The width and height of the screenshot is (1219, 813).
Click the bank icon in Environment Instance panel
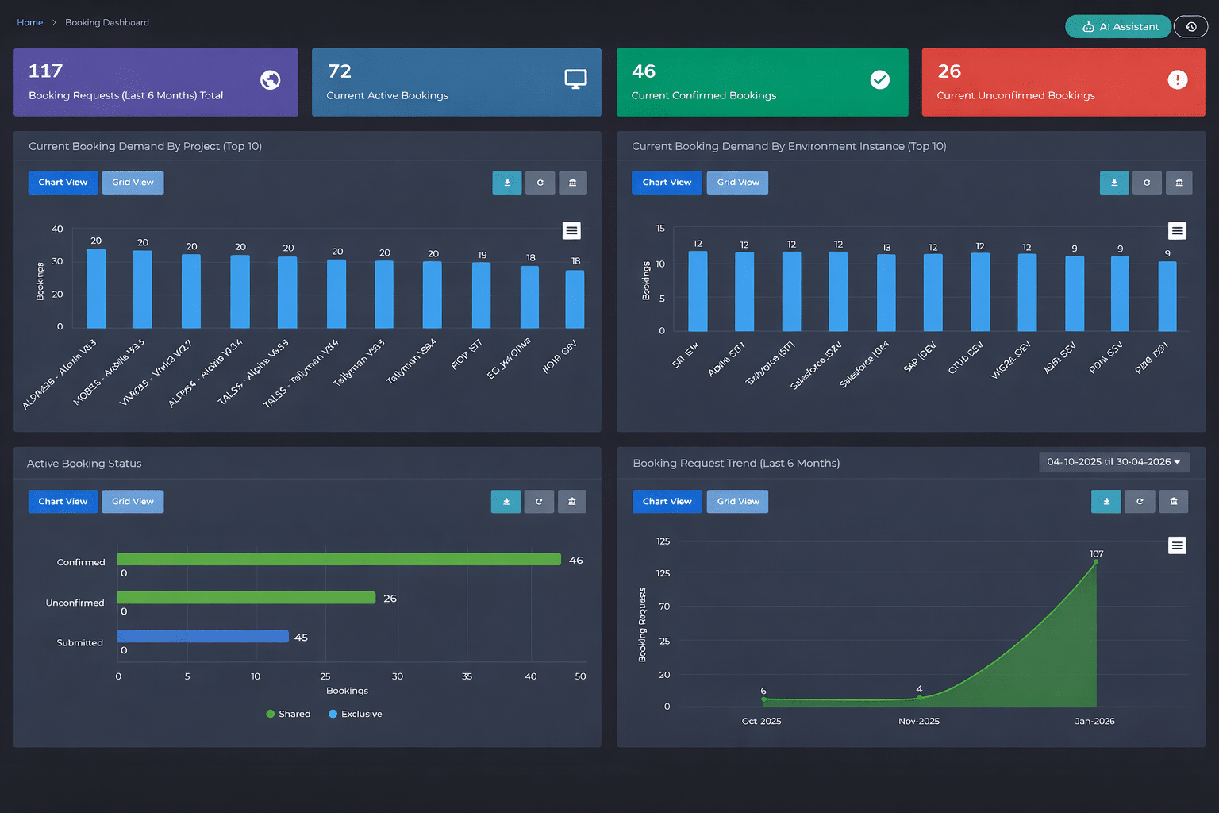click(1179, 183)
